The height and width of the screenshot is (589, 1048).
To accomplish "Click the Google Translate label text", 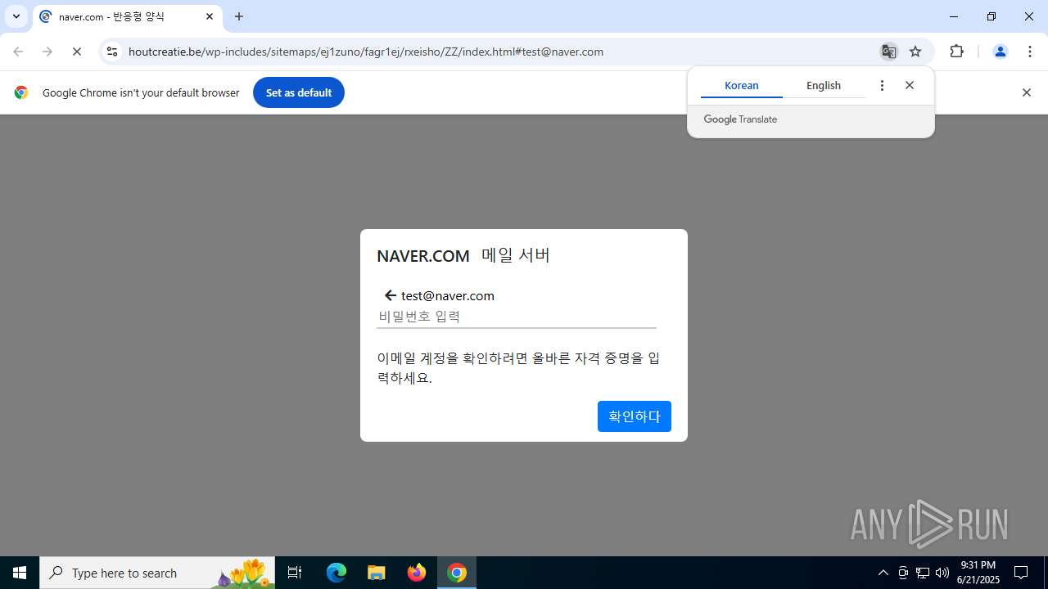I will pyautogui.click(x=740, y=119).
